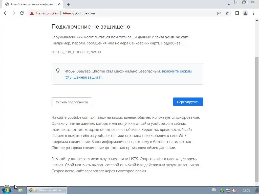This screenshot has width=259, height=194.
Task: Open the Windows Start button
Action: tap(7, 190)
